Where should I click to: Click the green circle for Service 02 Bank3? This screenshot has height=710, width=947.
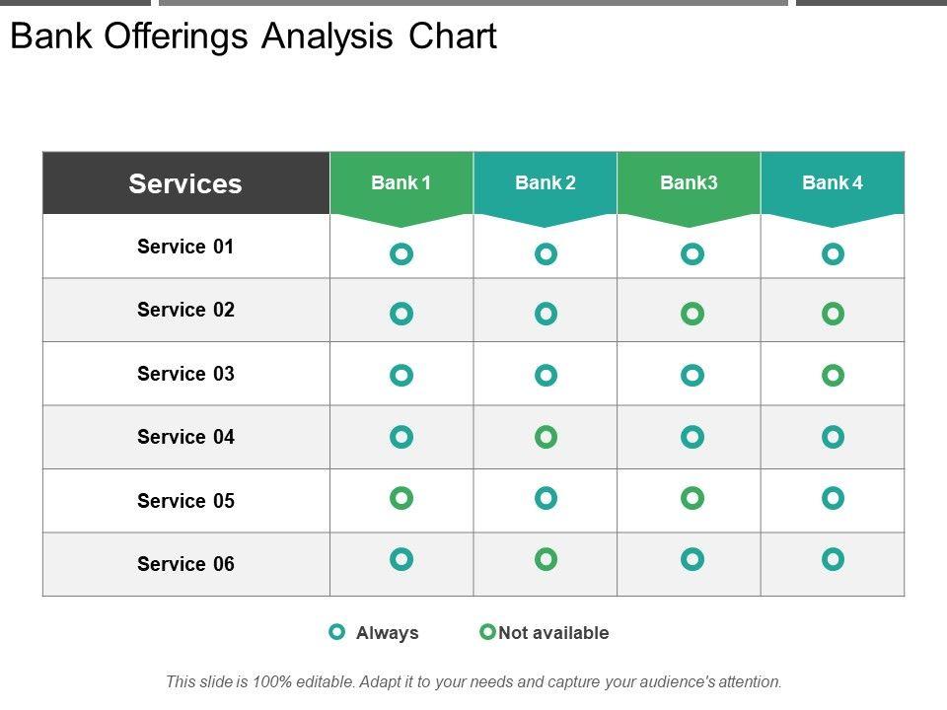click(692, 315)
